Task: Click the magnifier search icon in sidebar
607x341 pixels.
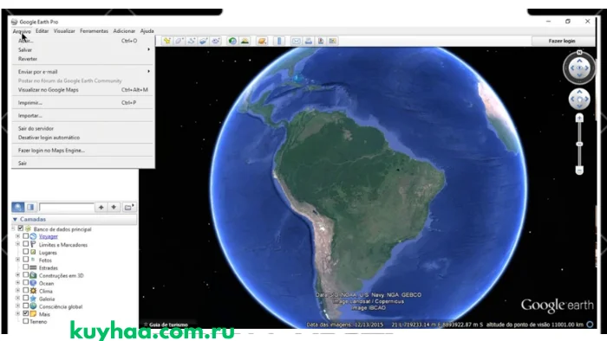Action: (18, 208)
